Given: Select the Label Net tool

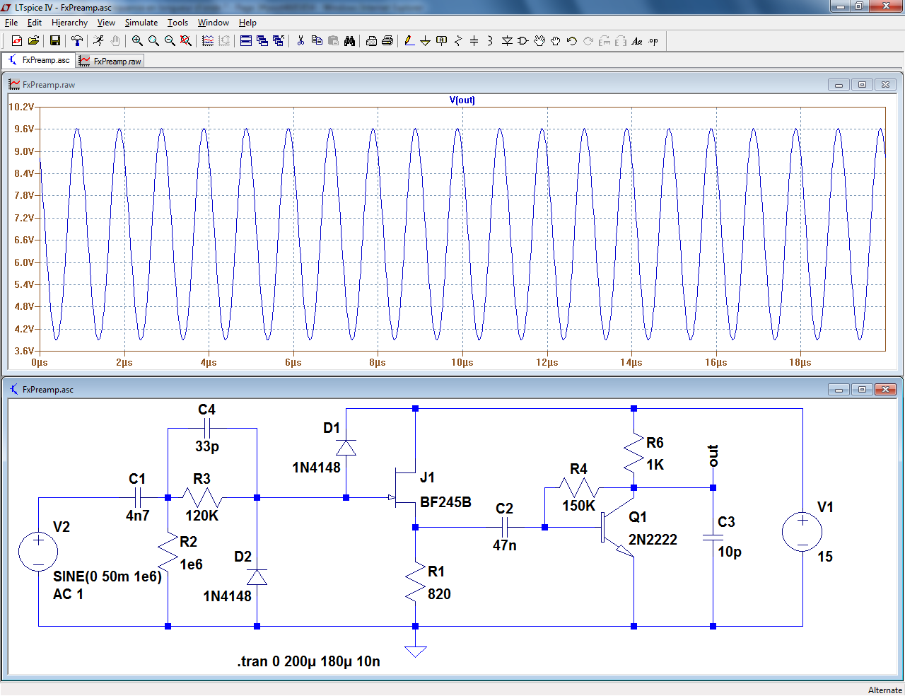Looking at the screenshot, I should coord(442,41).
